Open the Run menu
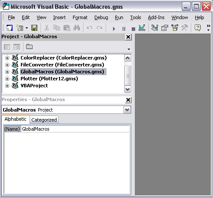This screenshot has height=198, width=213. (x=119, y=17)
